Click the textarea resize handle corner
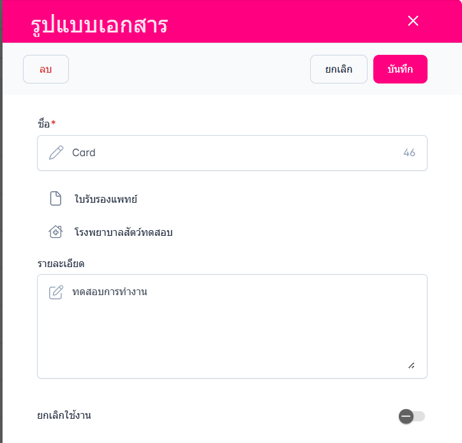This screenshot has width=462, height=443. pyautogui.click(x=412, y=365)
